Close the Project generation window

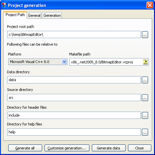coord(150,5)
